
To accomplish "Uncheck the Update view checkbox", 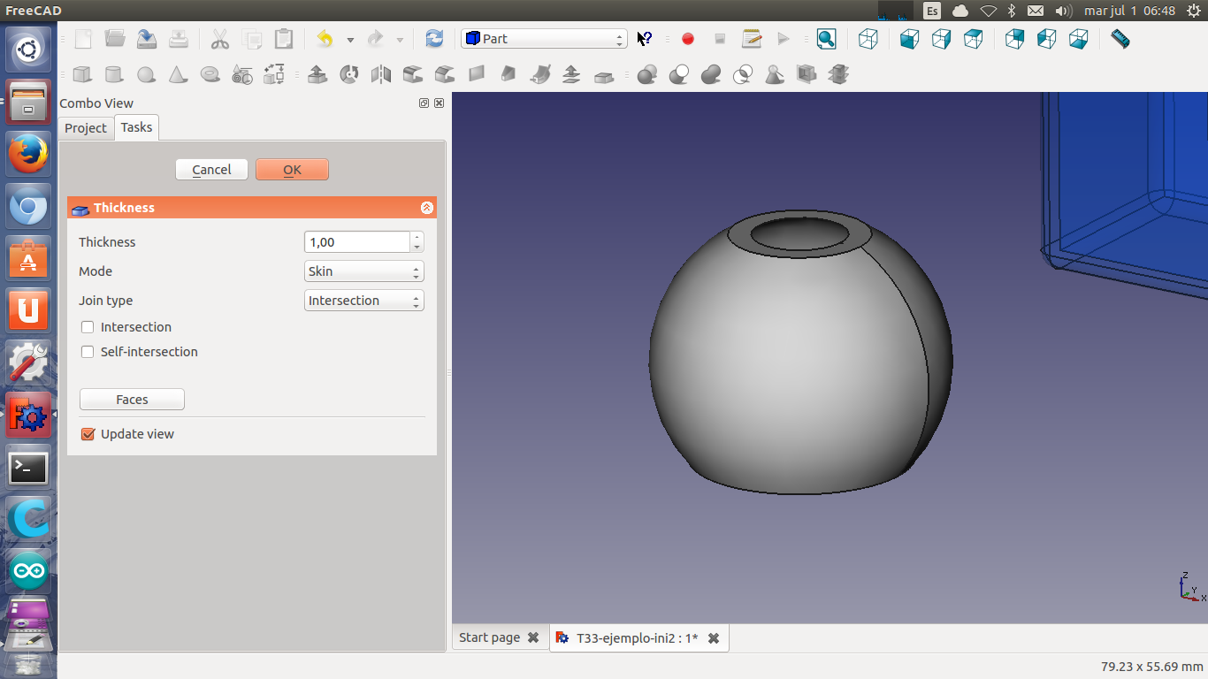I will click(88, 434).
